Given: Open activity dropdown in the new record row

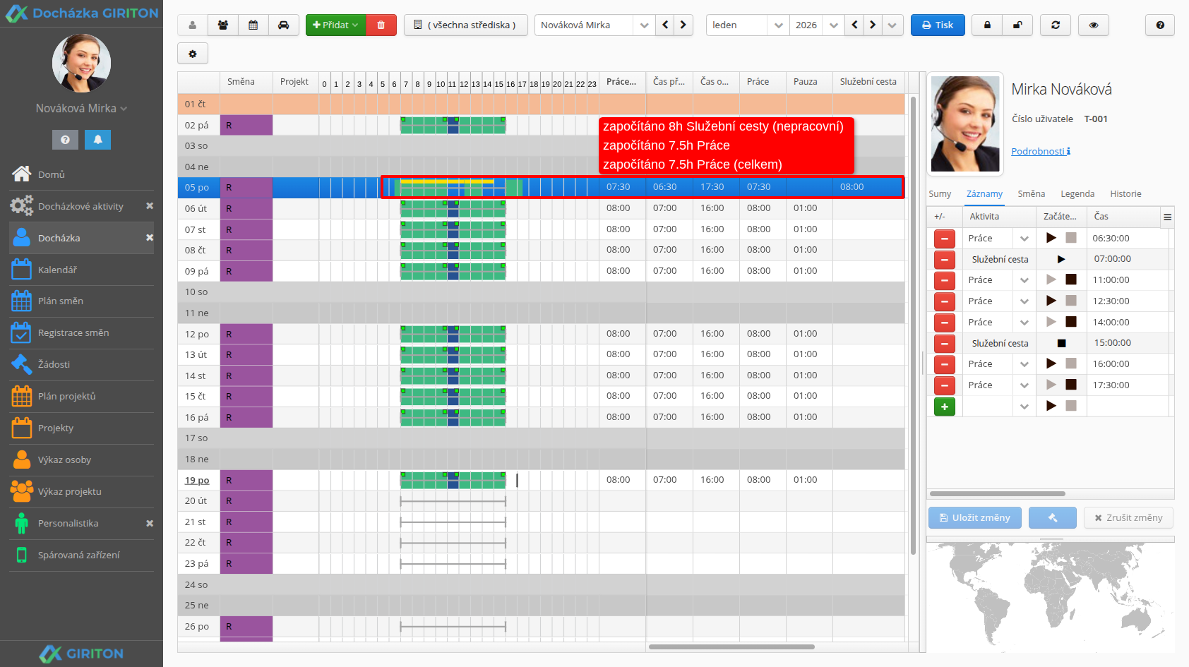Looking at the screenshot, I should point(1024,407).
